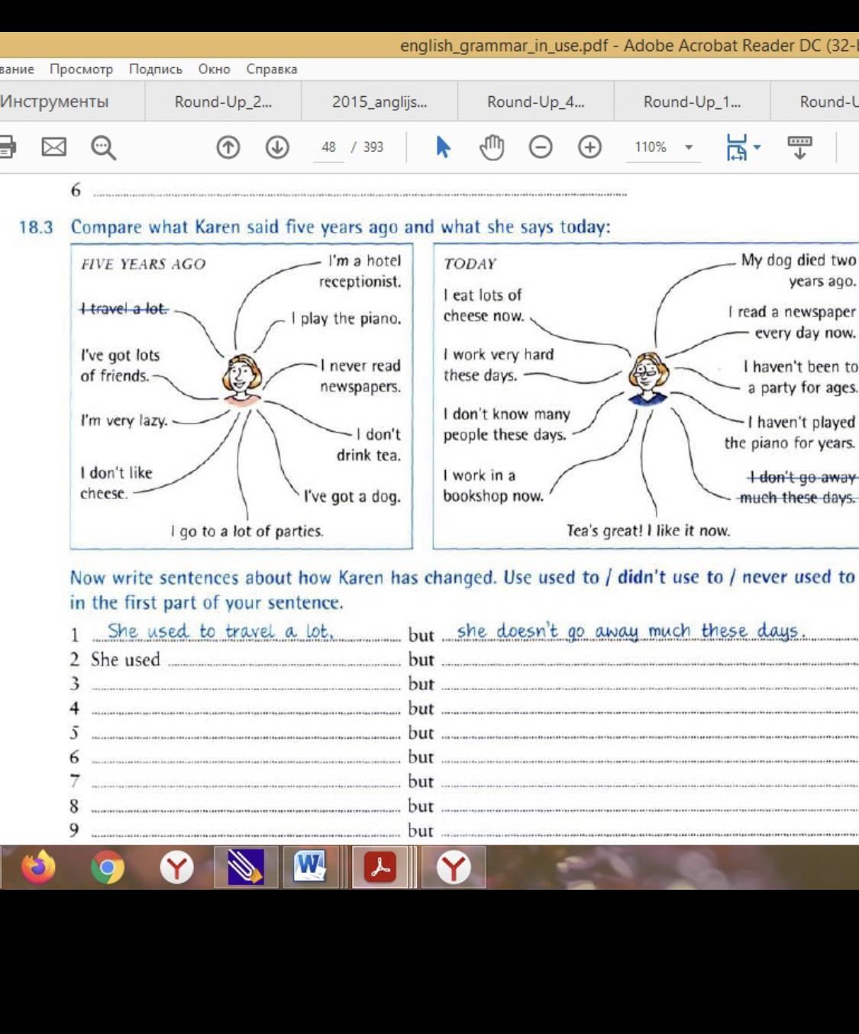
Task: Go to next page with down arrow
Action: click(x=277, y=147)
